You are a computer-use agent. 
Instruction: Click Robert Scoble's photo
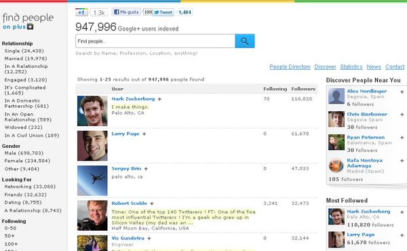click(x=92, y=216)
